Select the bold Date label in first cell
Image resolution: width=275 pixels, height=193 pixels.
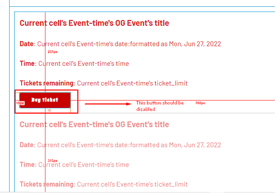(26, 44)
